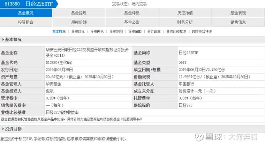The height and width of the screenshot is (145, 265).
Task: Open dividend detail 每份累计一元（一次）
Action: 197,91
